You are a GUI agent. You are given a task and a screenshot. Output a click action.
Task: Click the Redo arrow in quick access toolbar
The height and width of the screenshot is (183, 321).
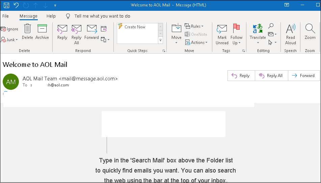click(26, 5)
